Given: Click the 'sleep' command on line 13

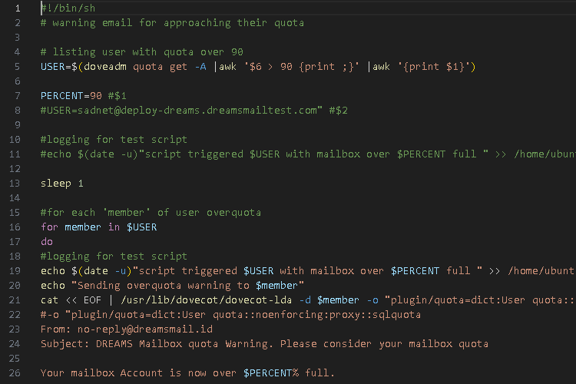Looking at the screenshot, I should [x=56, y=184].
